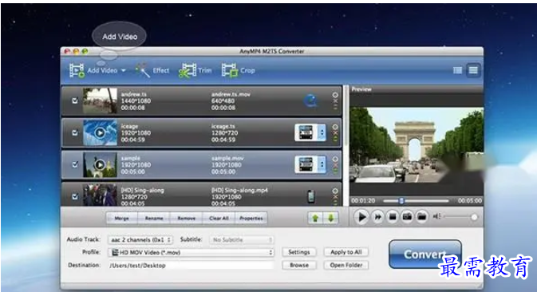
Task: Open gear settings for sample row
Action: (x=335, y=159)
